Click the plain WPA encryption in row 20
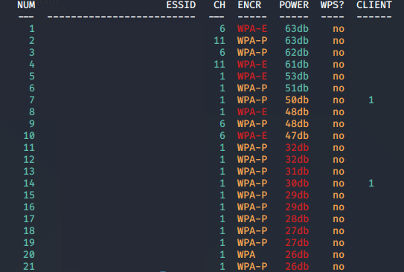Image resolution: width=404 pixels, height=272 pixels. point(246,255)
